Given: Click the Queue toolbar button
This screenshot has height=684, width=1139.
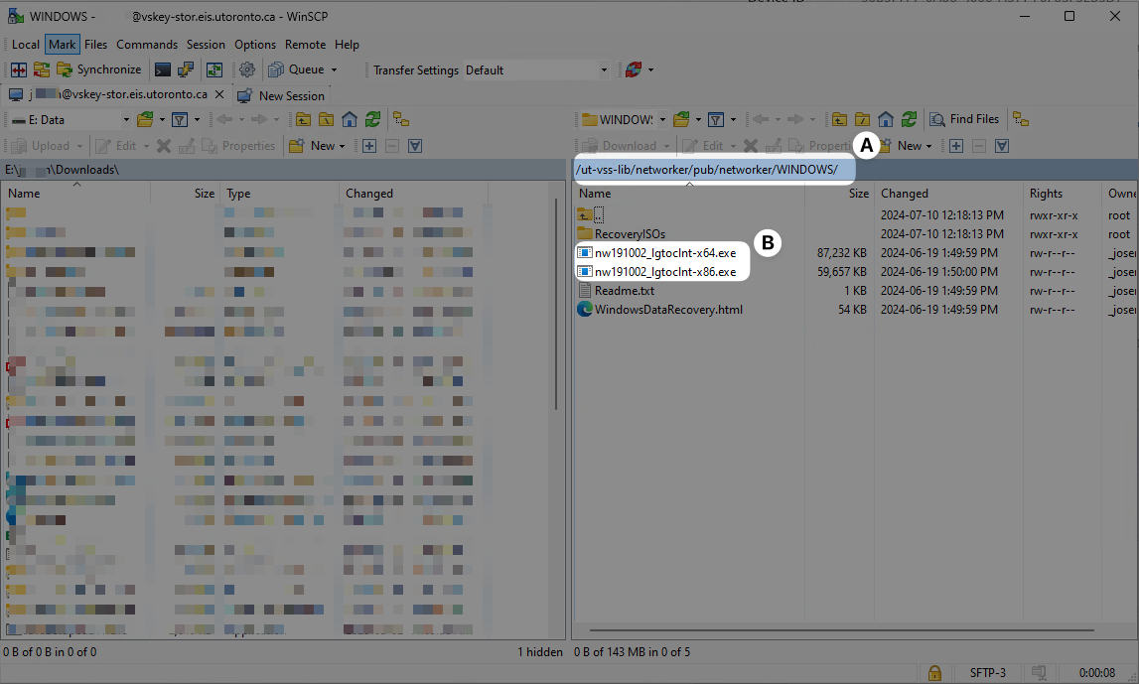Looking at the screenshot, I should coord(296,69).
